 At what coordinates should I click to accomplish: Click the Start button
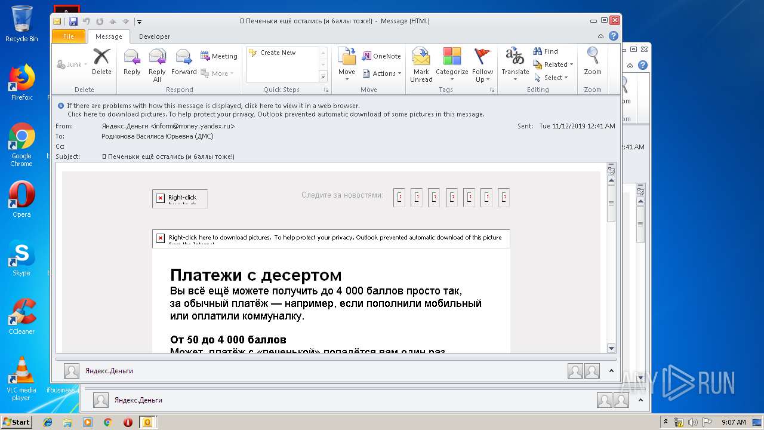17,422
